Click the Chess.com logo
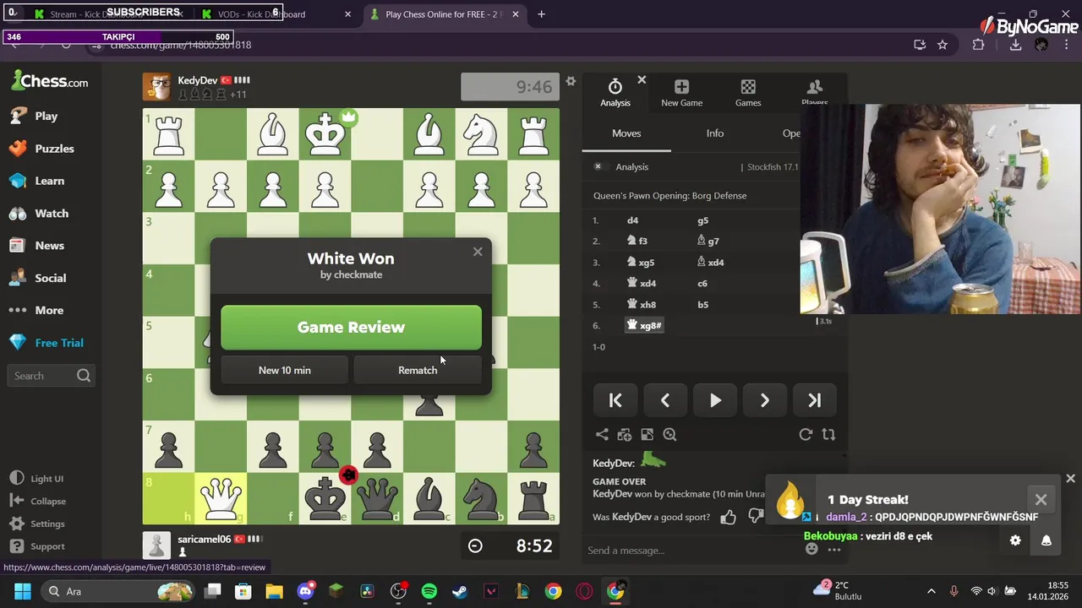The image size is (1082, 608). pyautogui.click(x=50, y=81)
